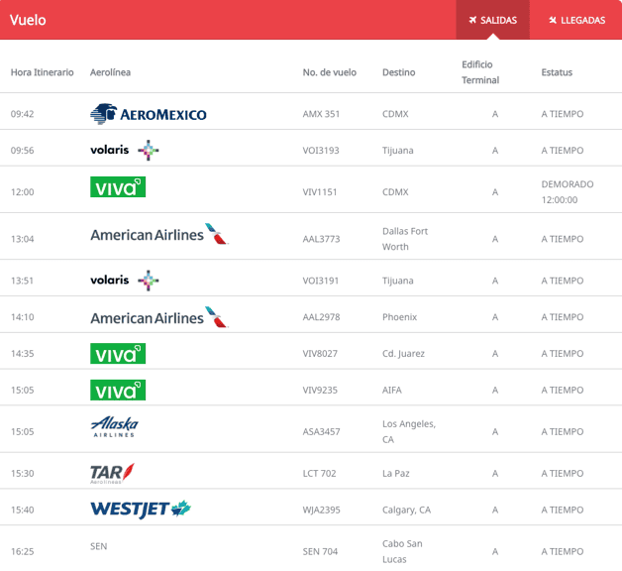This screenshot has width=622, height=571.
Task: Click the Aeromexico logo for 09:42 flight
Action: coord(149,114)
